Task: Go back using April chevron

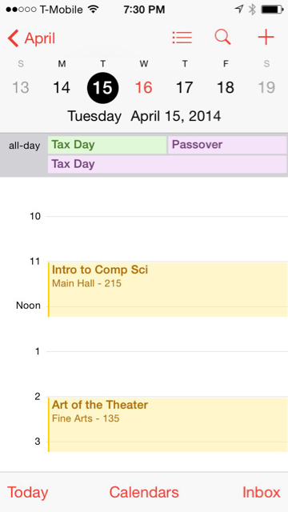Action: (x=31, y=38)
